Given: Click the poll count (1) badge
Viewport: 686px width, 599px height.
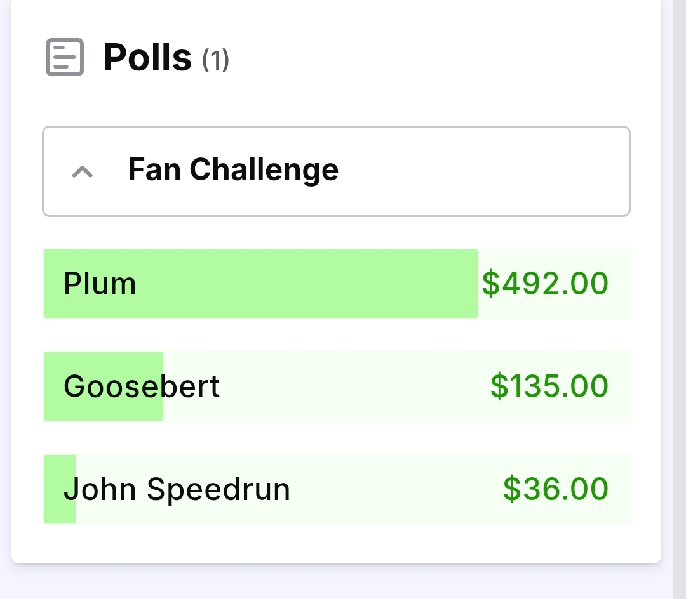Looking at the screenshot, I should pyautogui.click(x=215, y=60).
